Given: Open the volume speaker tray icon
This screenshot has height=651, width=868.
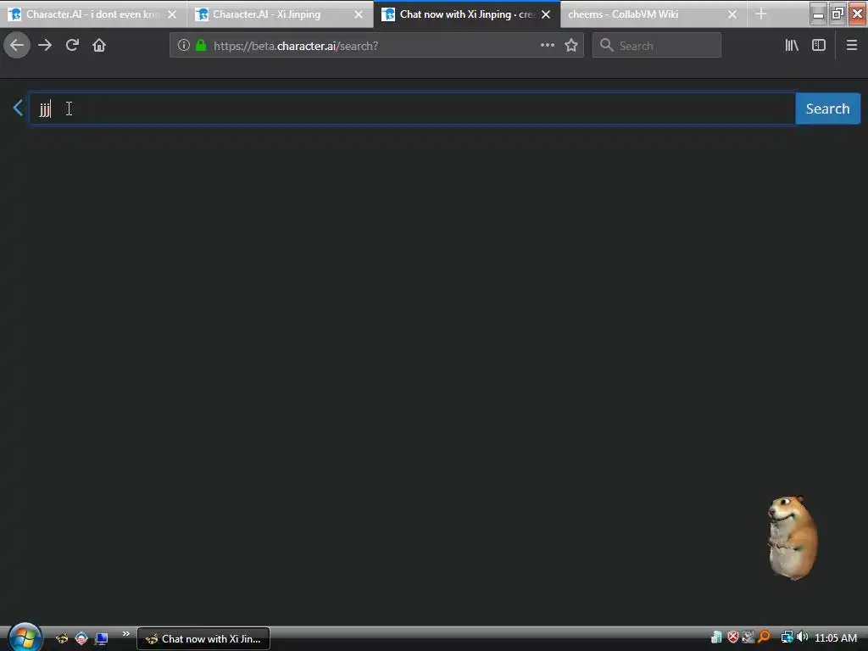Looking at the screenshot, I should pos(802,637).
